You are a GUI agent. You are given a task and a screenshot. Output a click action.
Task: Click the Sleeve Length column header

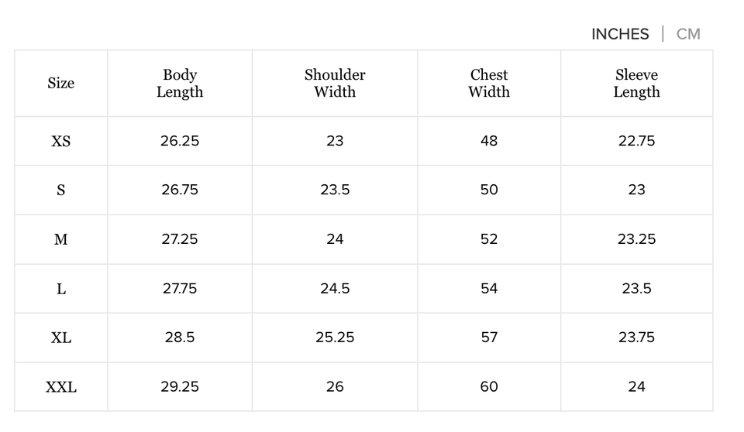pyautogui.click(x=636, y=84)
